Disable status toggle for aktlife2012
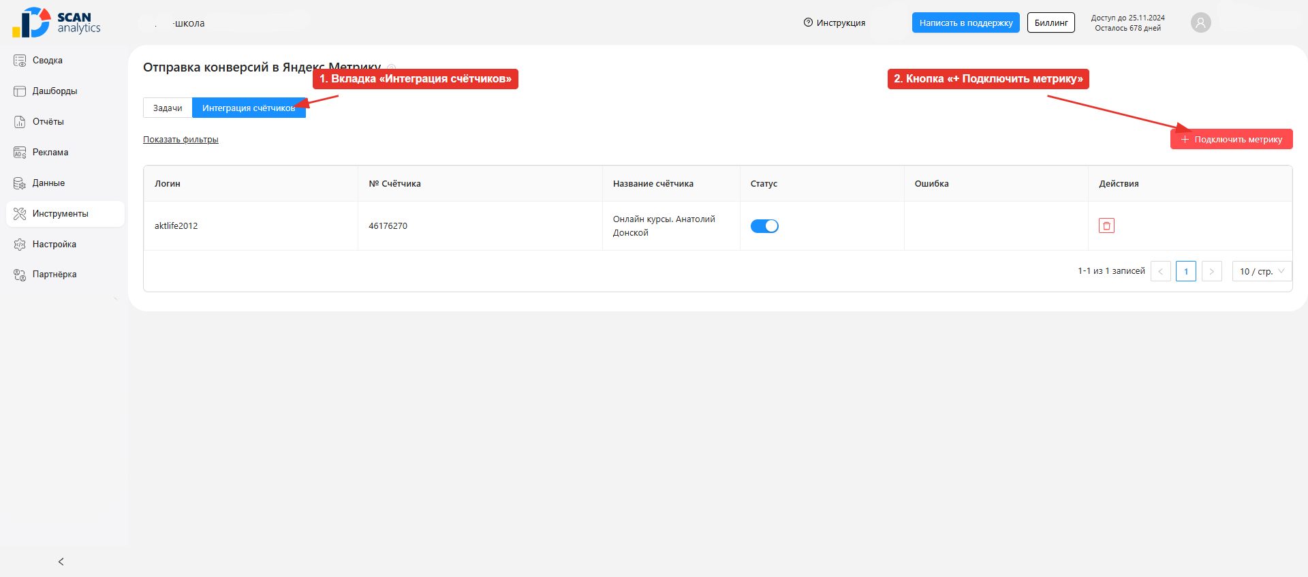The image size is (1308, 577). click(x=764, y=226)
